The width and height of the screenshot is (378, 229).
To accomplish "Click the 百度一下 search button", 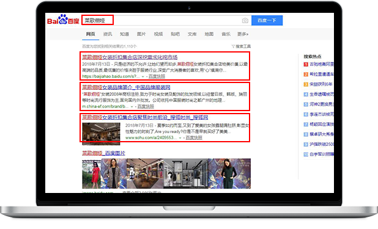I will [x=267, y=21].
